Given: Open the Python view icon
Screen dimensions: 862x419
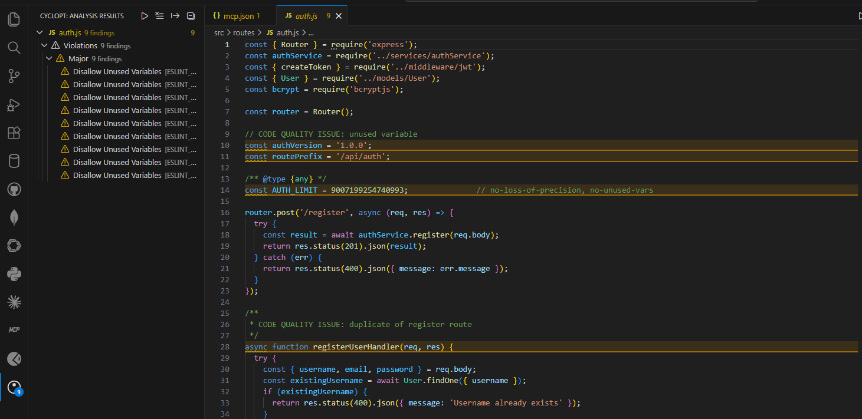Looking at the screenshot, I should tap(14, 274).
